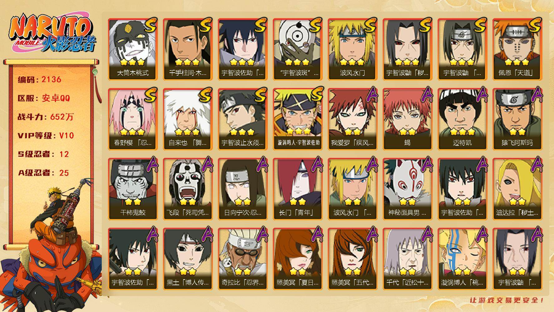Choose the 迈特凯 ninja card
This screenshot has height=312, width=554.
pyautogui.click(x=462, y=119)
